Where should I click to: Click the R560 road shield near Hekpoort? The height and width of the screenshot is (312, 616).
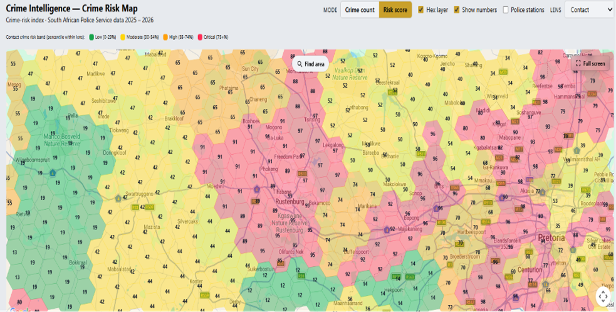click(410, 277)
